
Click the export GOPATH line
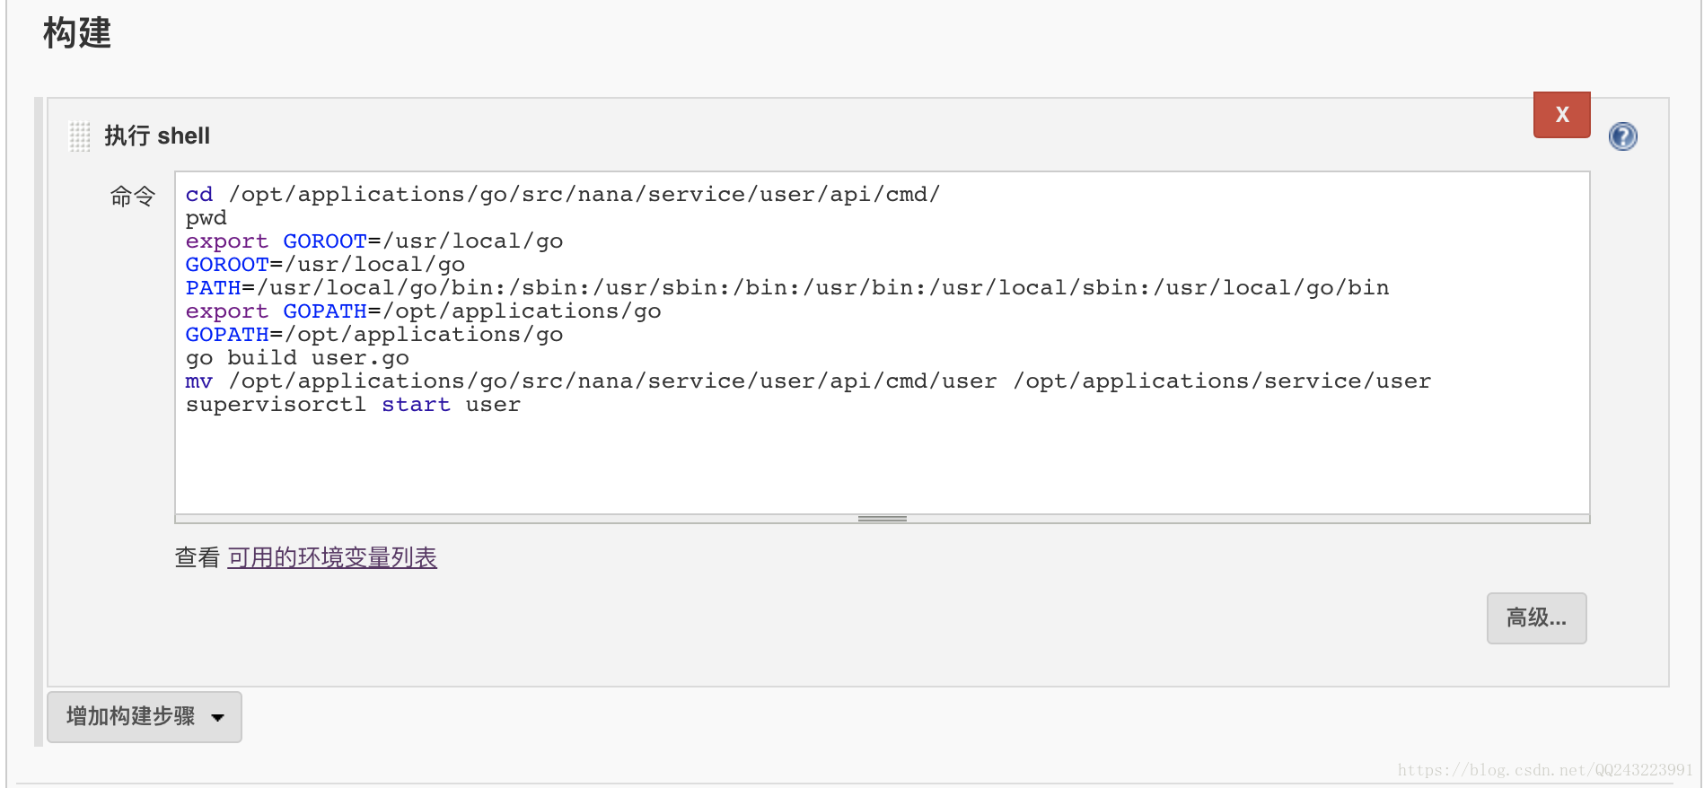(x=423, y=311)
